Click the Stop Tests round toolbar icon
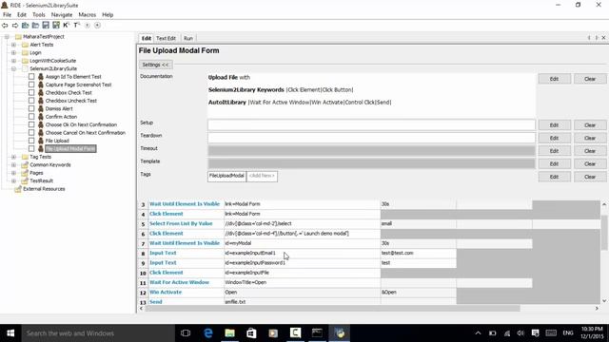Viewport: 609px width, 342px height. 97,26
